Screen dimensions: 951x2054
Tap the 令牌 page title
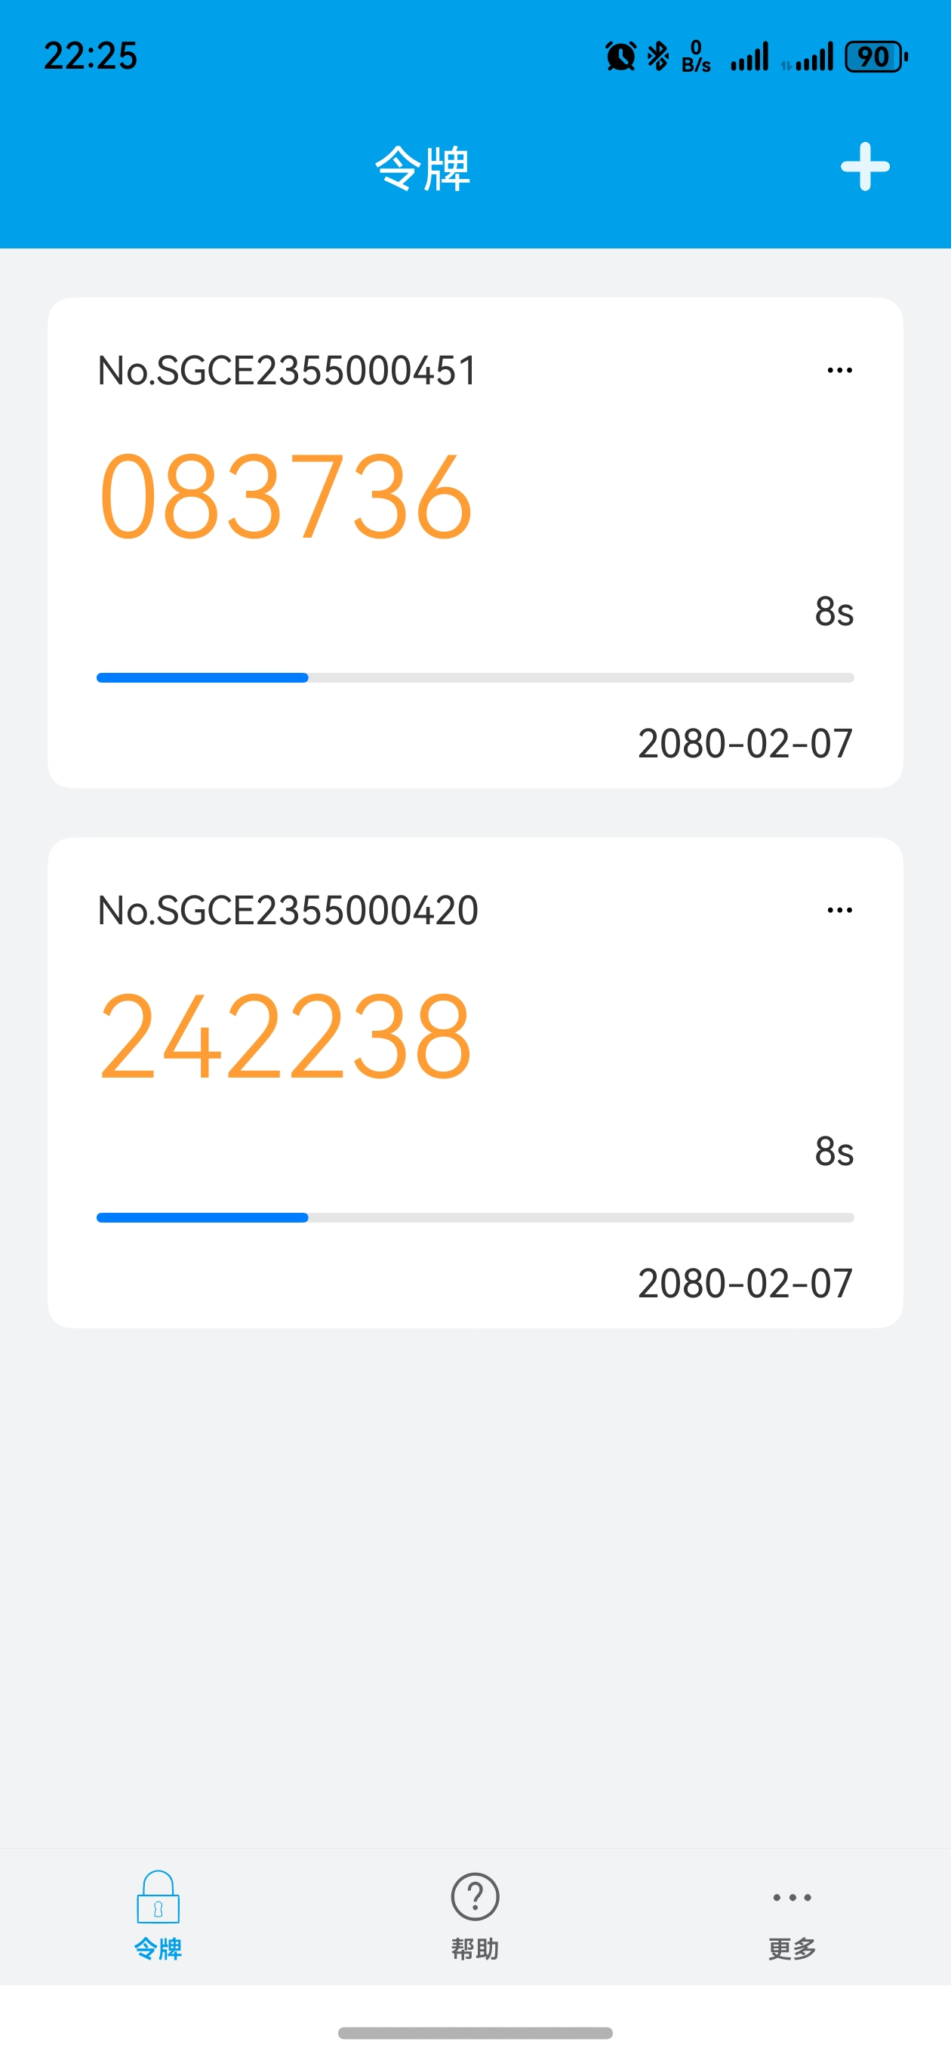(423, 168)
